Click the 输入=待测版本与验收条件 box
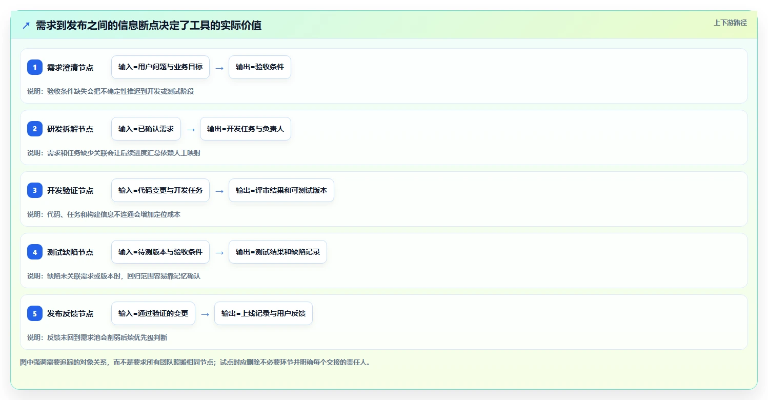768x400 pixels. 160,252
